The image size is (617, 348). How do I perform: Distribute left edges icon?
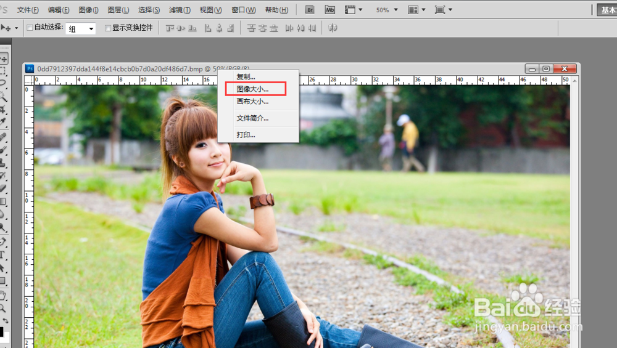289,28
